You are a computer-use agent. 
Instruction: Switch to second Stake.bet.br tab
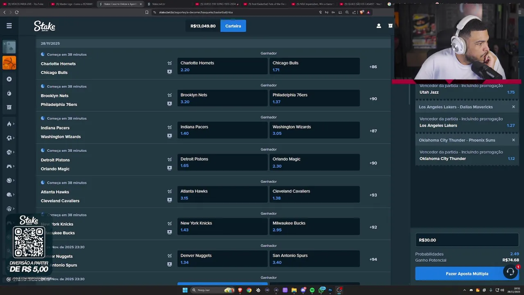[169, 4]
